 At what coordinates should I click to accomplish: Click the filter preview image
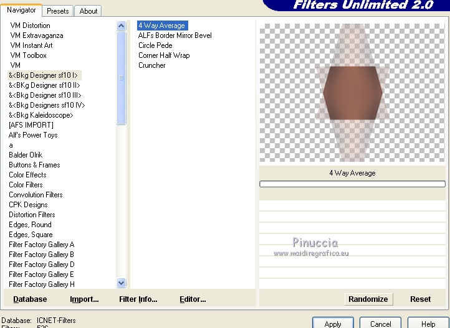click(x=352, y=93)
